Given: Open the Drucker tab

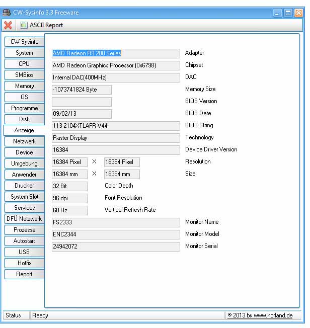Looking at the screenshot, I should (25, 186).
